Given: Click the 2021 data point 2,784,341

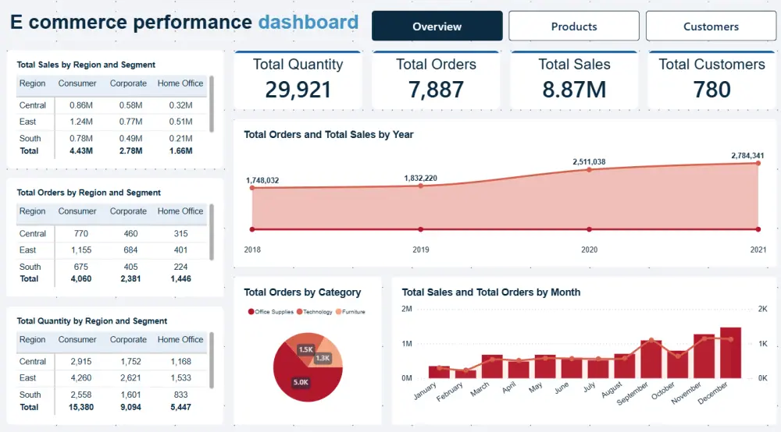Looking at the screenshot, I should (x=758, y=163).
